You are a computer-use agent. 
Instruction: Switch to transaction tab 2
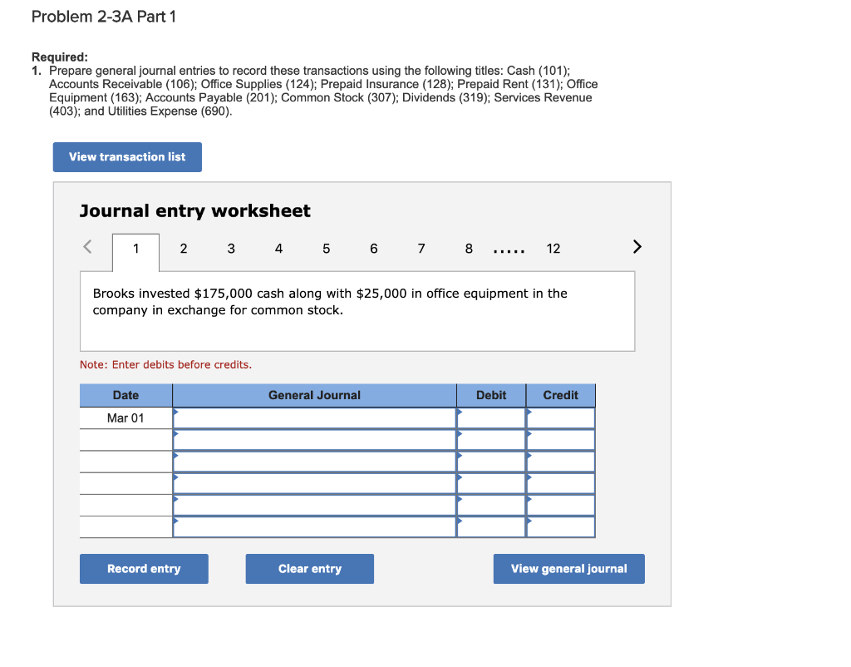(x=183, y=248)
